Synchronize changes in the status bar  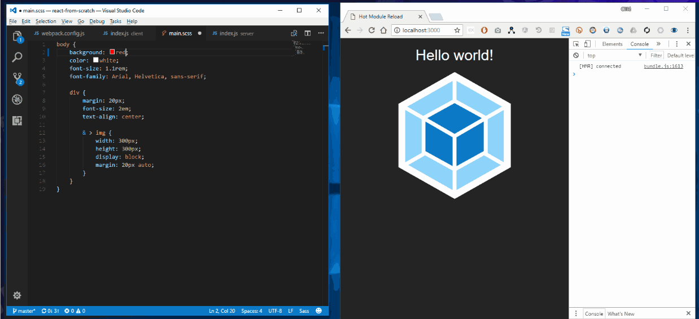coord(51,311)
